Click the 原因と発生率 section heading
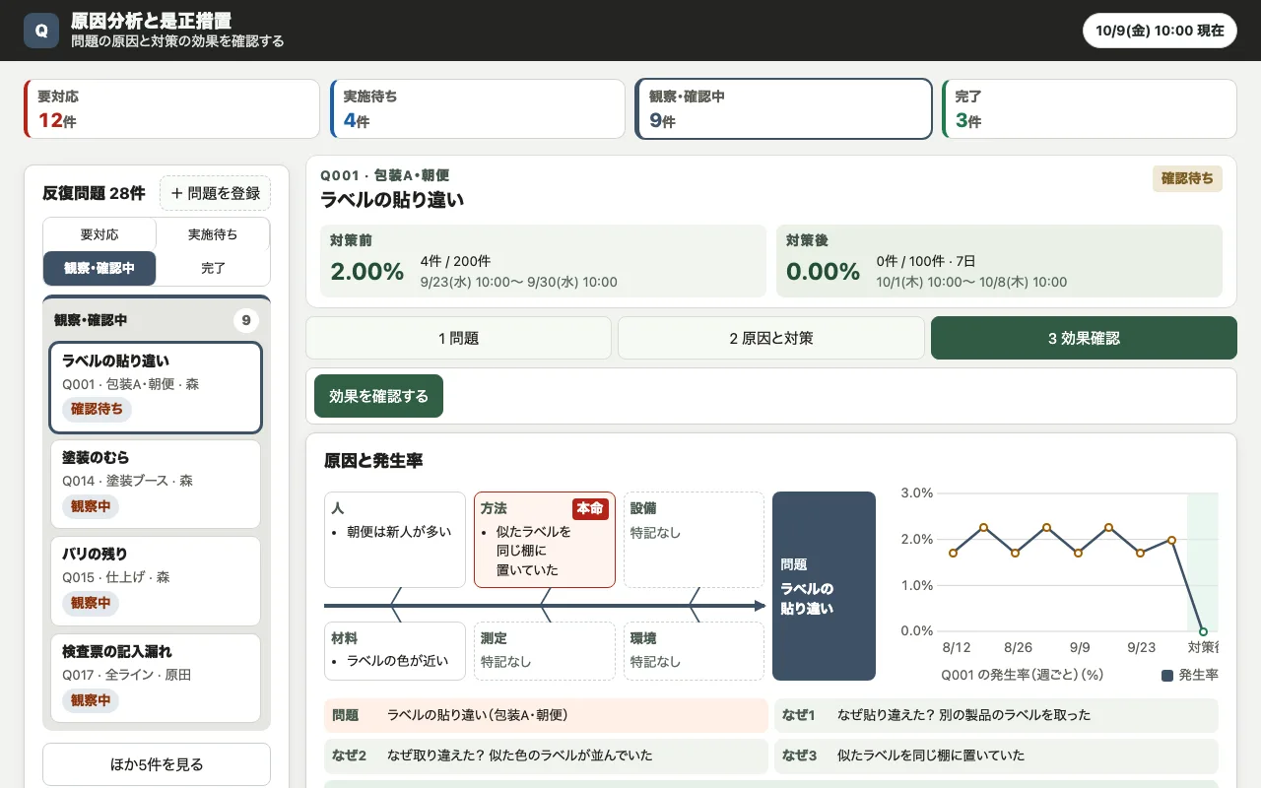 373,461
